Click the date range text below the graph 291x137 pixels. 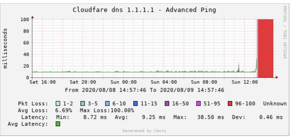145,90
